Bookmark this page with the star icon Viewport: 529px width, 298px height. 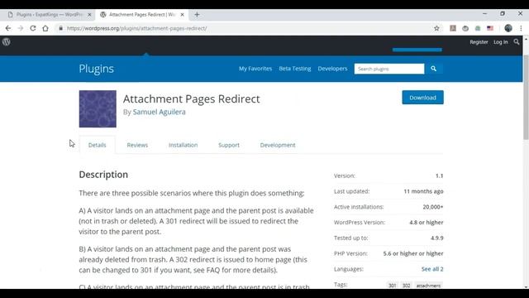coord(436,28)
